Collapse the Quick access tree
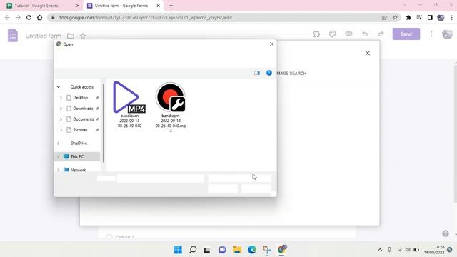Screen dimensions: 457x257 pos(59,87)
